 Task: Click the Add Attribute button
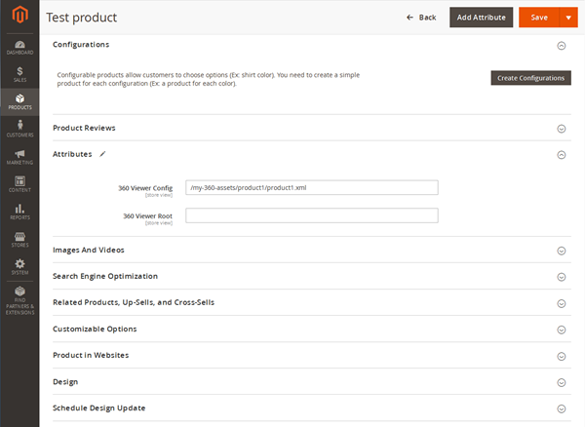tap(481, 18)
